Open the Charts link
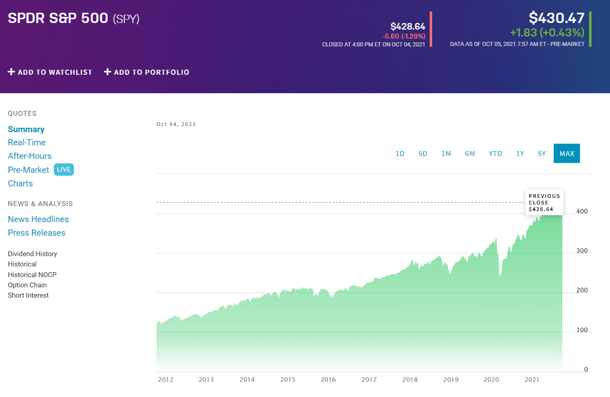The width and height of the screenshot is (610, 397). pos(20,184)
